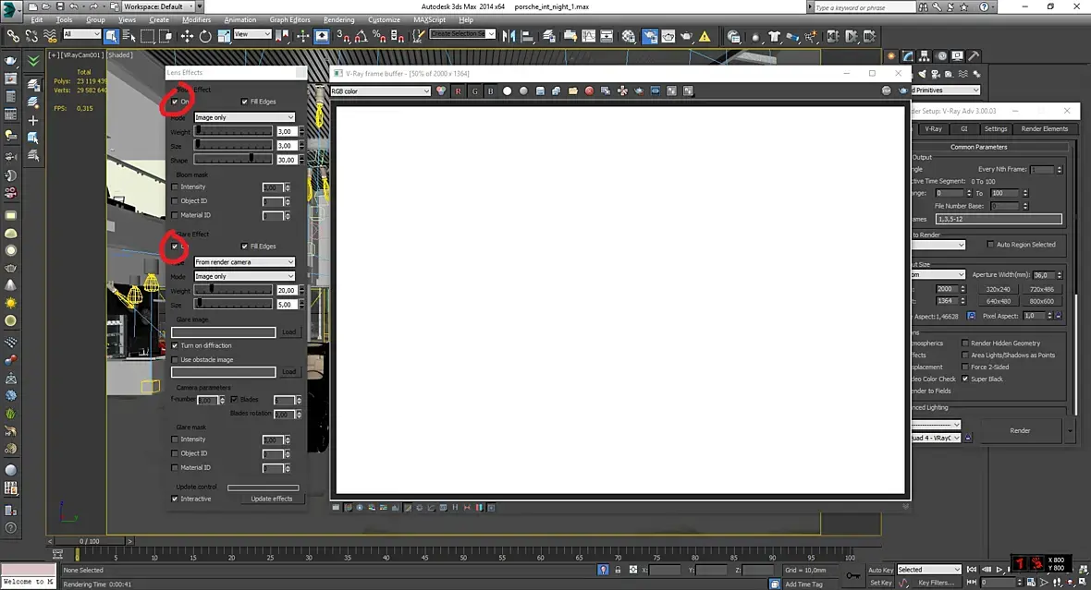Open the Modify command panel tab icon

pyautogui.click(x=908, y=55)
